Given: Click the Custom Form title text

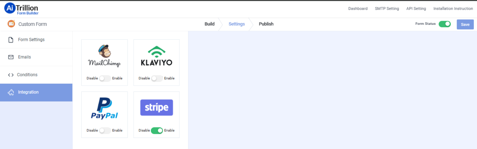Looking at the screenshot, I should (33, 24).
